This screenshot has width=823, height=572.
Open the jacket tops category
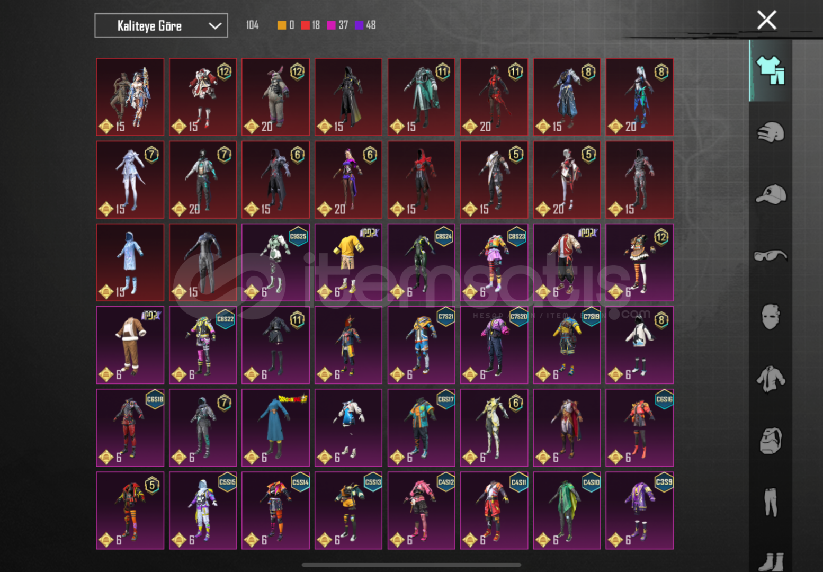pyautogui.click(x=771, y=379)
